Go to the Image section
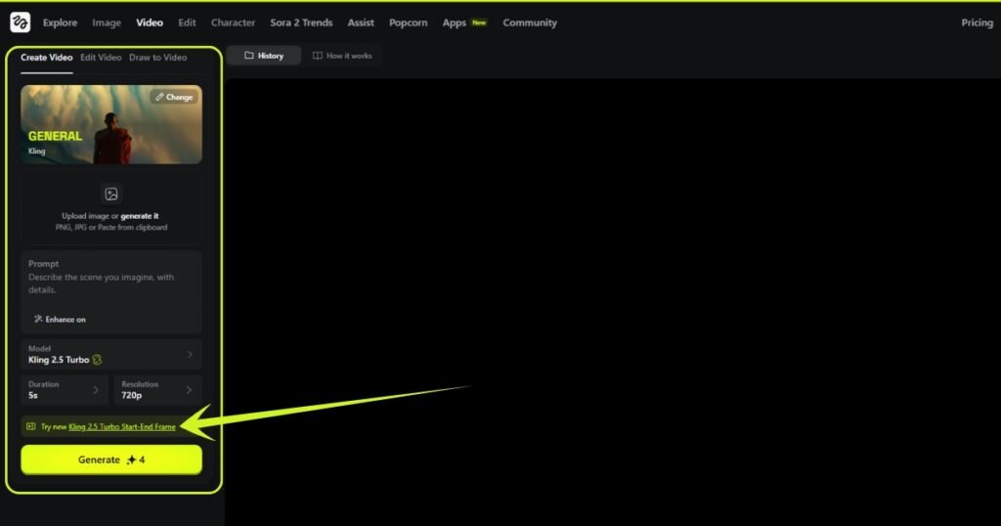 tap(107, 22)
